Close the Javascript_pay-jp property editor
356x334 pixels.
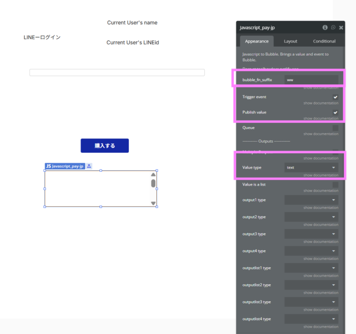(341, 28)
